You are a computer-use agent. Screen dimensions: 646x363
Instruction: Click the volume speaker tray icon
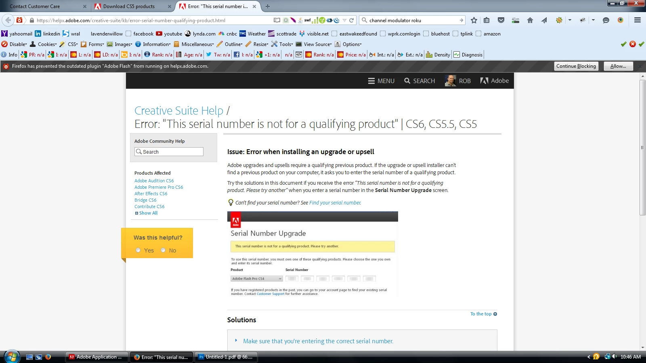pos(614,357)
